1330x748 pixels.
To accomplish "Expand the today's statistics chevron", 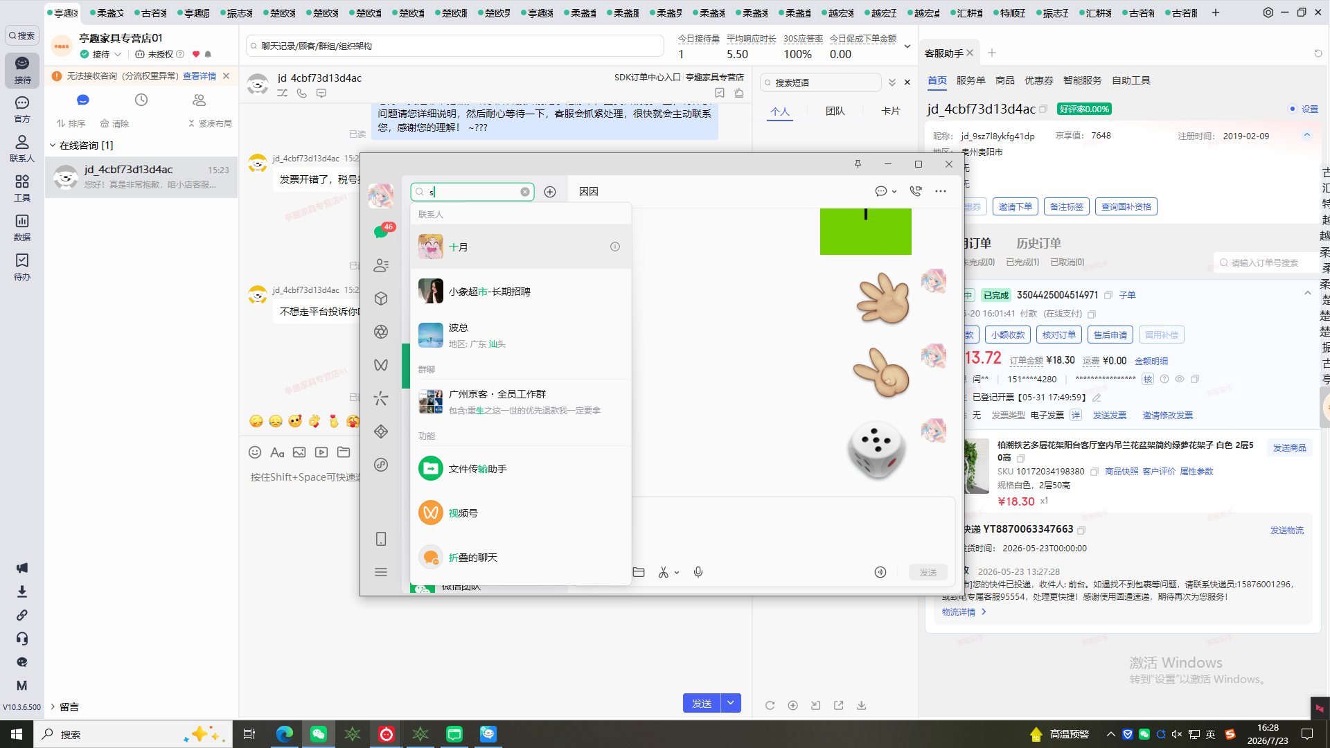I will point(907,46).
